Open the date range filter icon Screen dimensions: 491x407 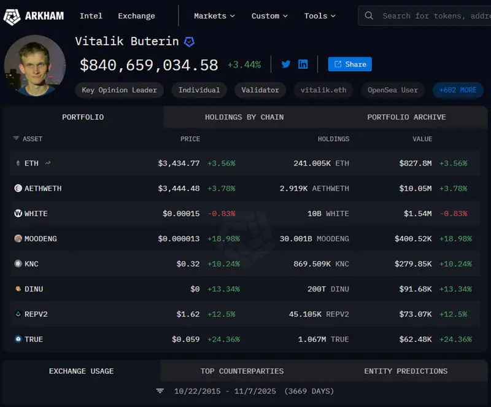tap(160, 391)
